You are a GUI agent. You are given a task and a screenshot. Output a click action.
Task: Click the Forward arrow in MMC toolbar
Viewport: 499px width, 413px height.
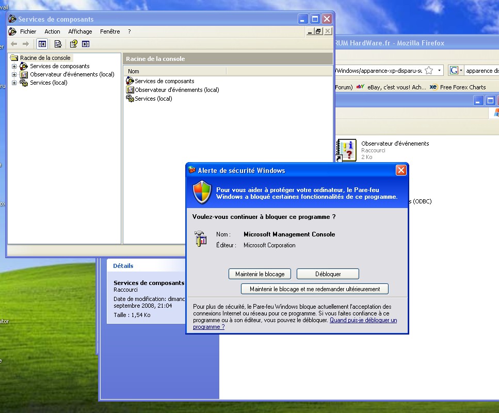coord(26,44)
